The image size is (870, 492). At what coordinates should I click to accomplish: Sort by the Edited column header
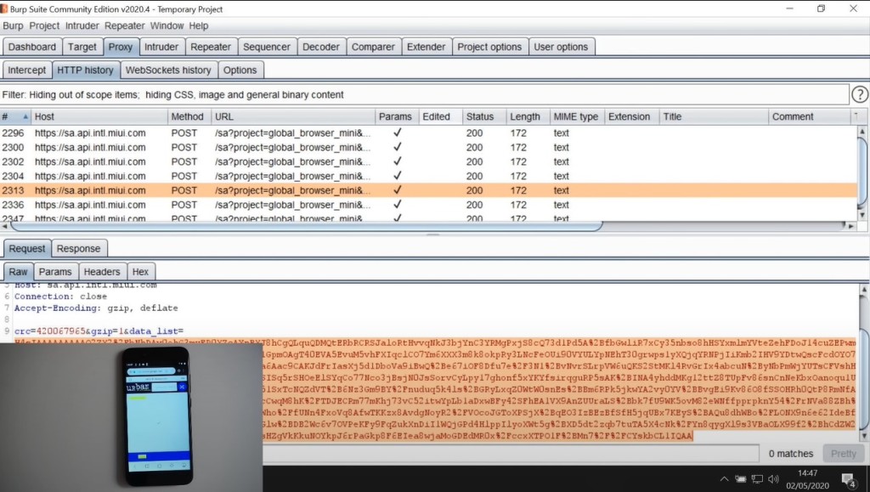pos(441,116)
